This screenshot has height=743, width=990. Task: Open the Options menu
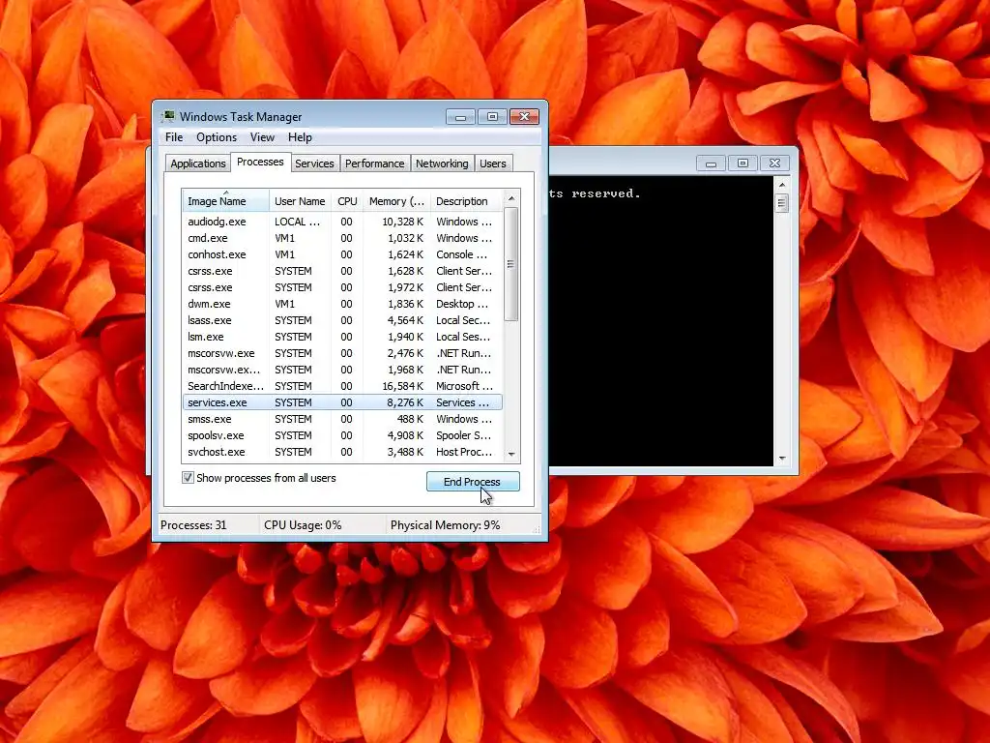(217, 137)
